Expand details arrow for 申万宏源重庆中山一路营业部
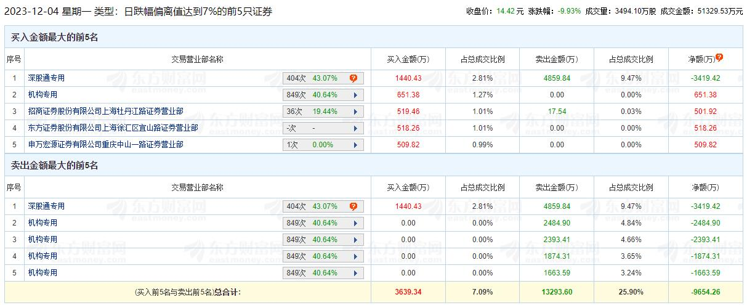This screenshot has height=305, width=747. [355, 145]
